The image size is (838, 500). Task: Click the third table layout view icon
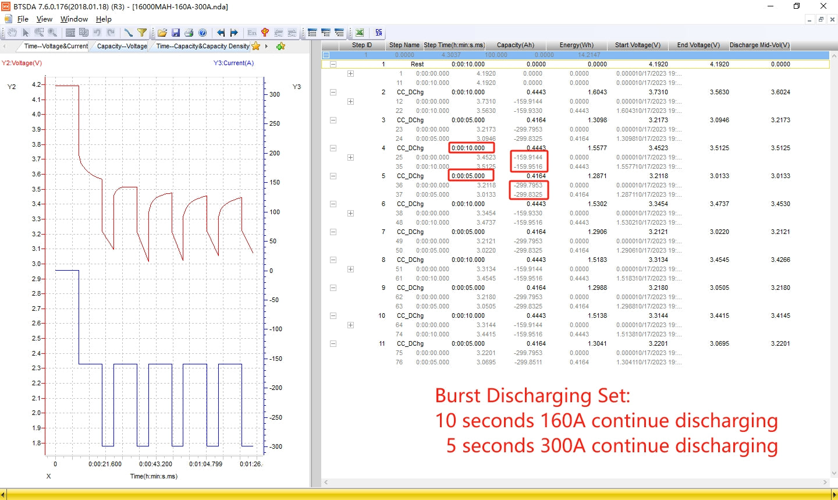(x=339, y=33)
